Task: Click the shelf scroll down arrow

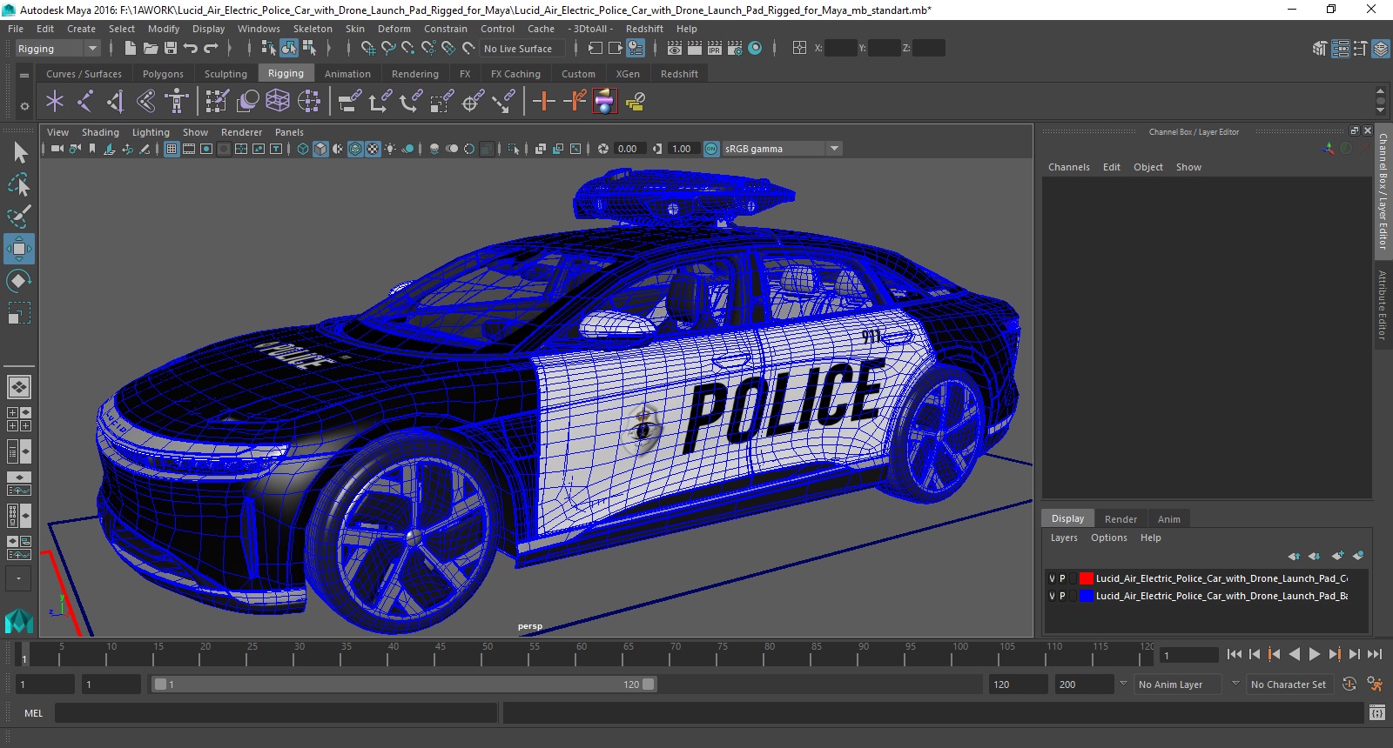Action: (1380, 110)
